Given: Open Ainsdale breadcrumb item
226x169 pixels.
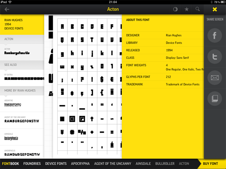Looking at the screenshot, I should point(143,164).
